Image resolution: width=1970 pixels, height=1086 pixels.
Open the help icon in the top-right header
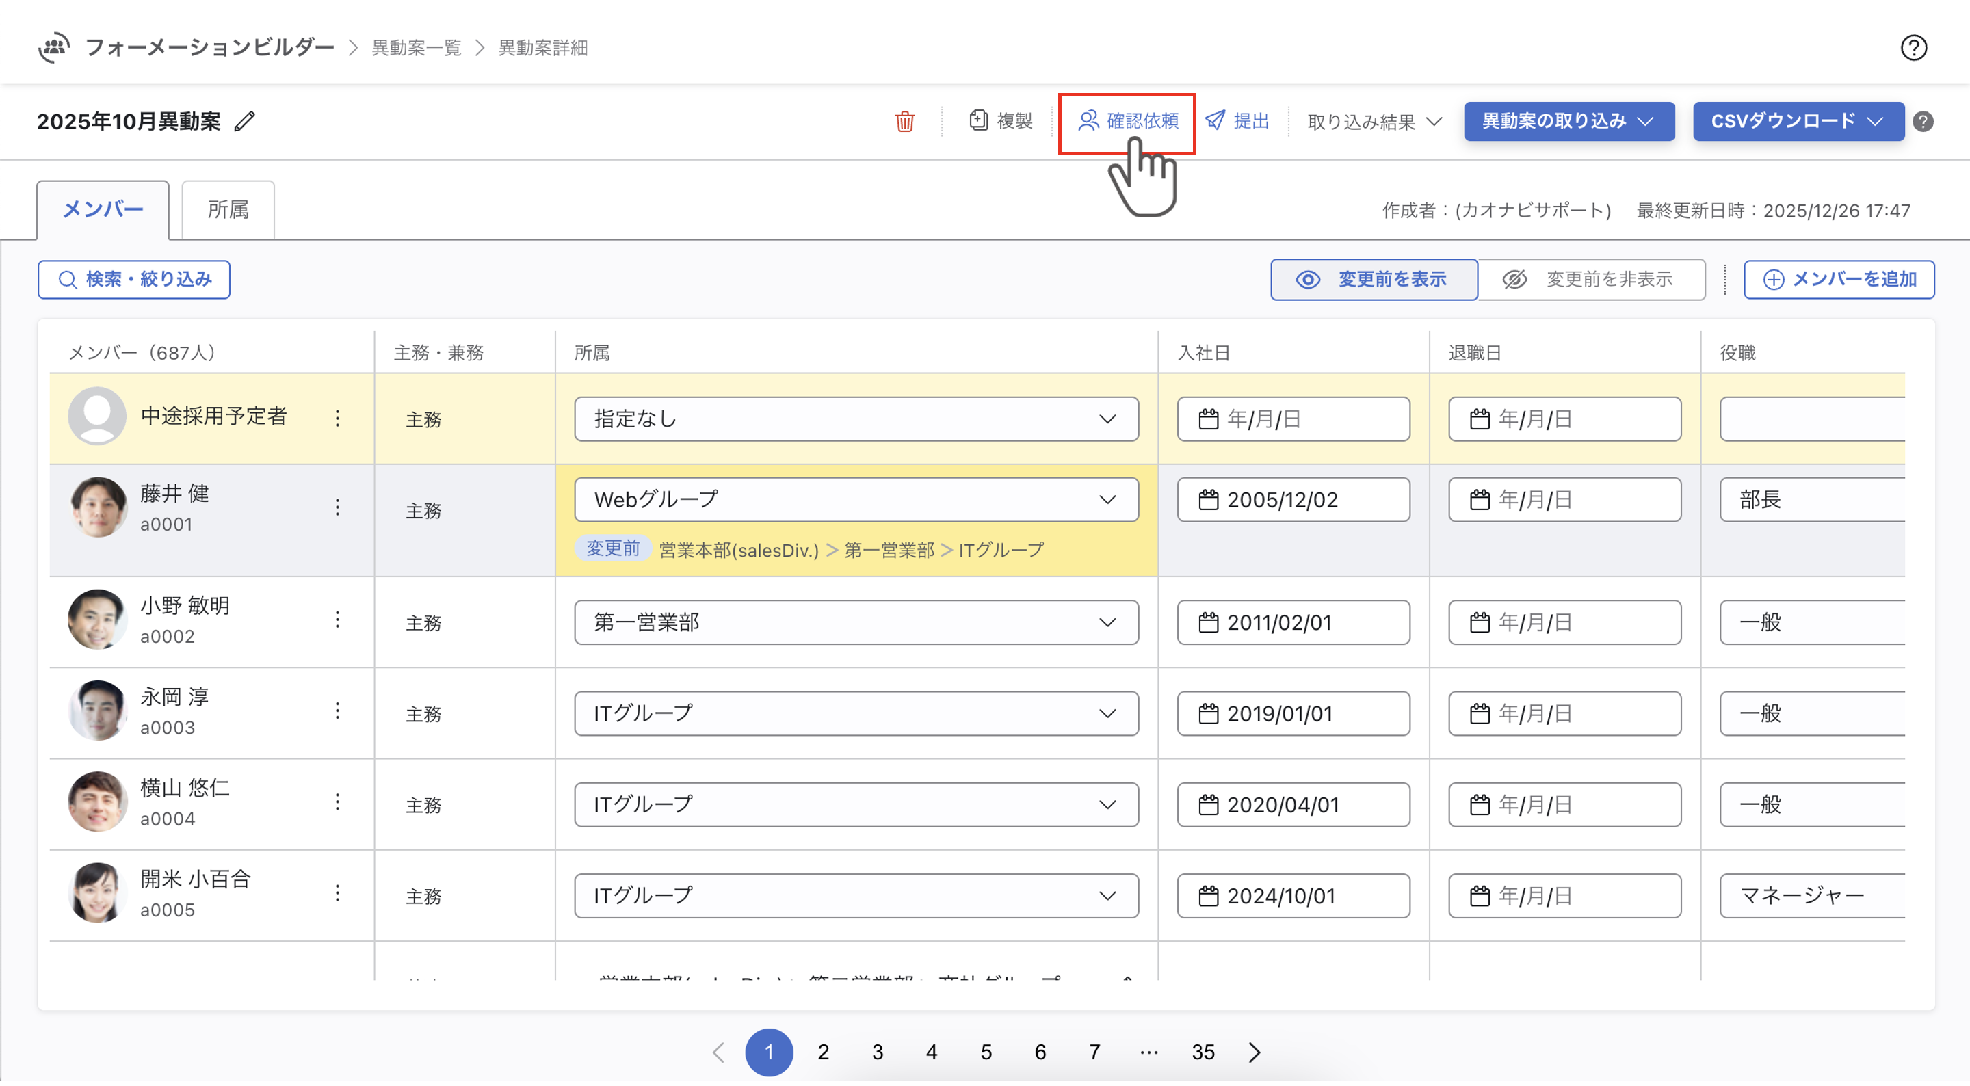1913,48
